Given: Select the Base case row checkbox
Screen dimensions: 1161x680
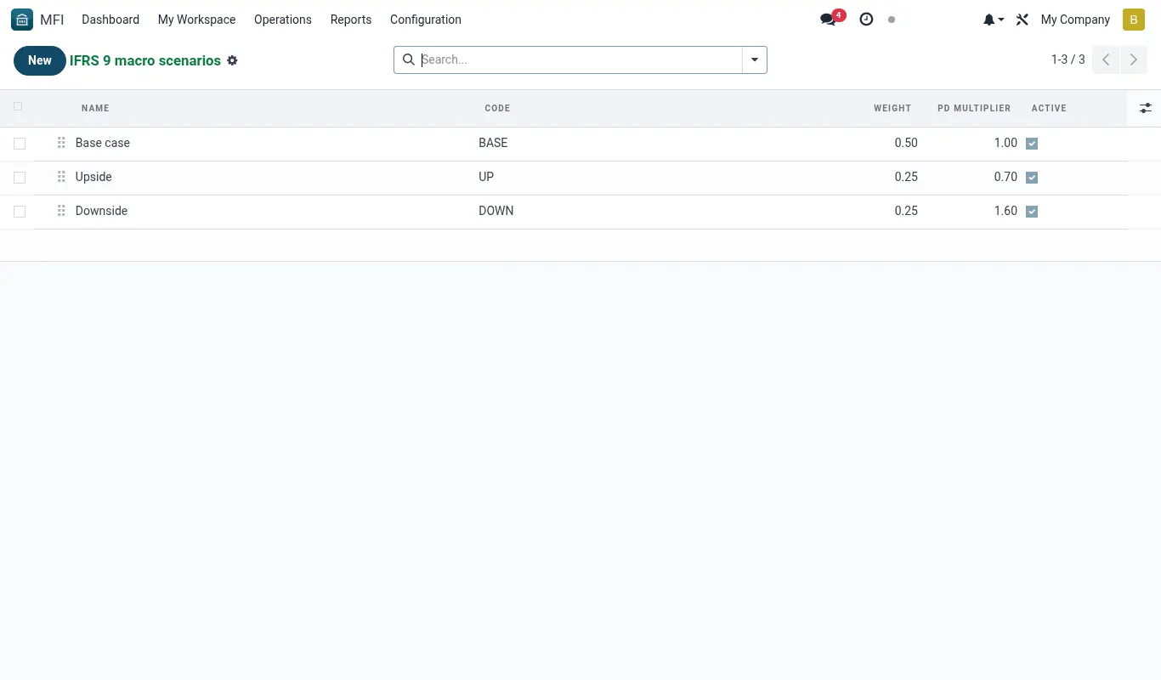Looking at the screenshot, I should click(20, 144).
